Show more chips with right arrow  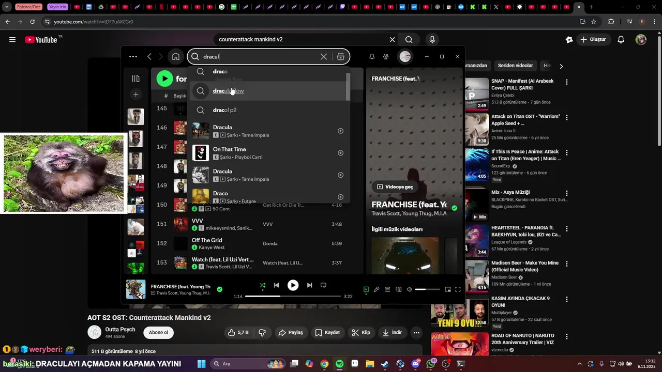tap(561, 66)
